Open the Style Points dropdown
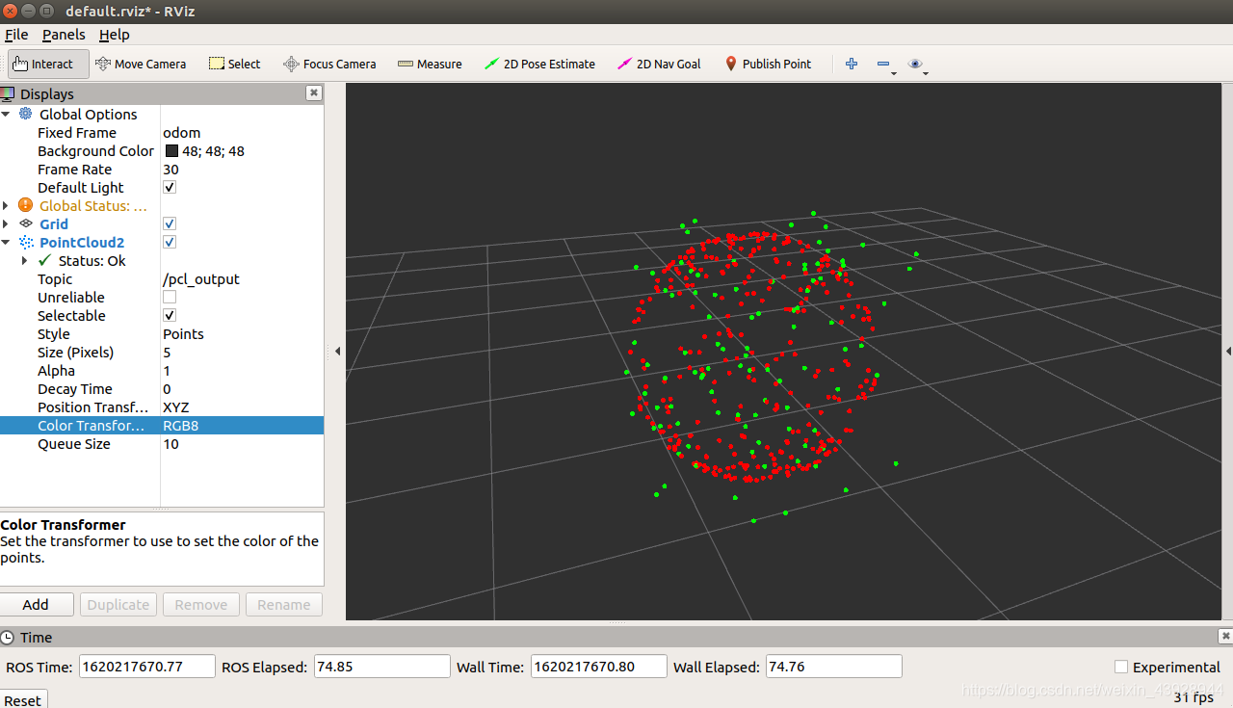 tap(242, 333)
